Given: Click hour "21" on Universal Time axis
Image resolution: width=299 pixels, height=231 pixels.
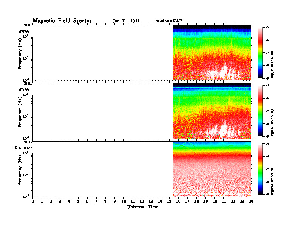Looking at the screenshot, I should pos(223,202).
